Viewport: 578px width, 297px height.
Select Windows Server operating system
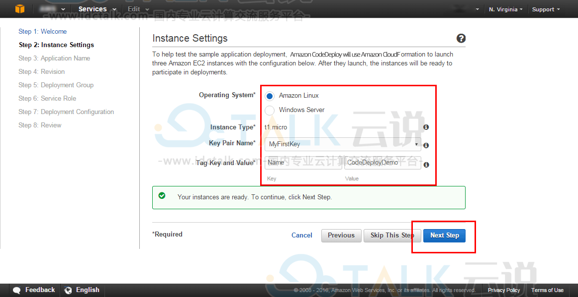click(270, 110)
